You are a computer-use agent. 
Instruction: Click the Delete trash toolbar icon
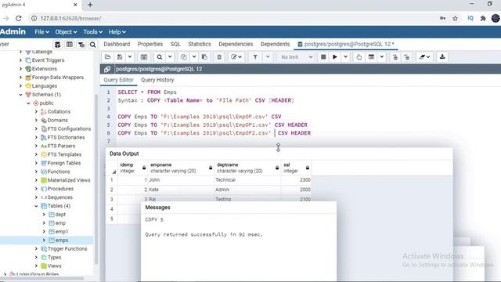(x=219, y=57)
